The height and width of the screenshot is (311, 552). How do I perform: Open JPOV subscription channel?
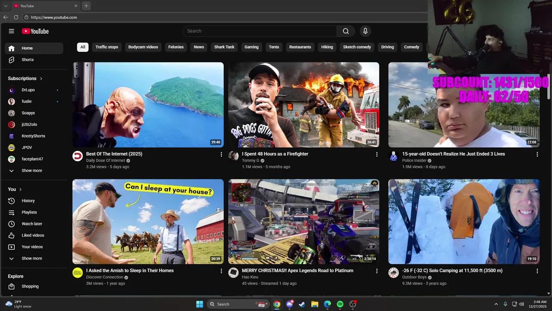click(x=34, y=148)
